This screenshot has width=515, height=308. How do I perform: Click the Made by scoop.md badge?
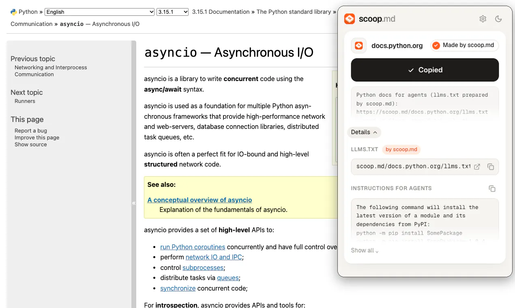tap(465, 45)
